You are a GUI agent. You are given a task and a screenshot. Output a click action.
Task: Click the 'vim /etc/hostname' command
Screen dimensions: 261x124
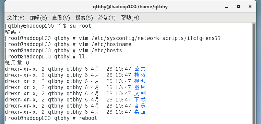105,44
